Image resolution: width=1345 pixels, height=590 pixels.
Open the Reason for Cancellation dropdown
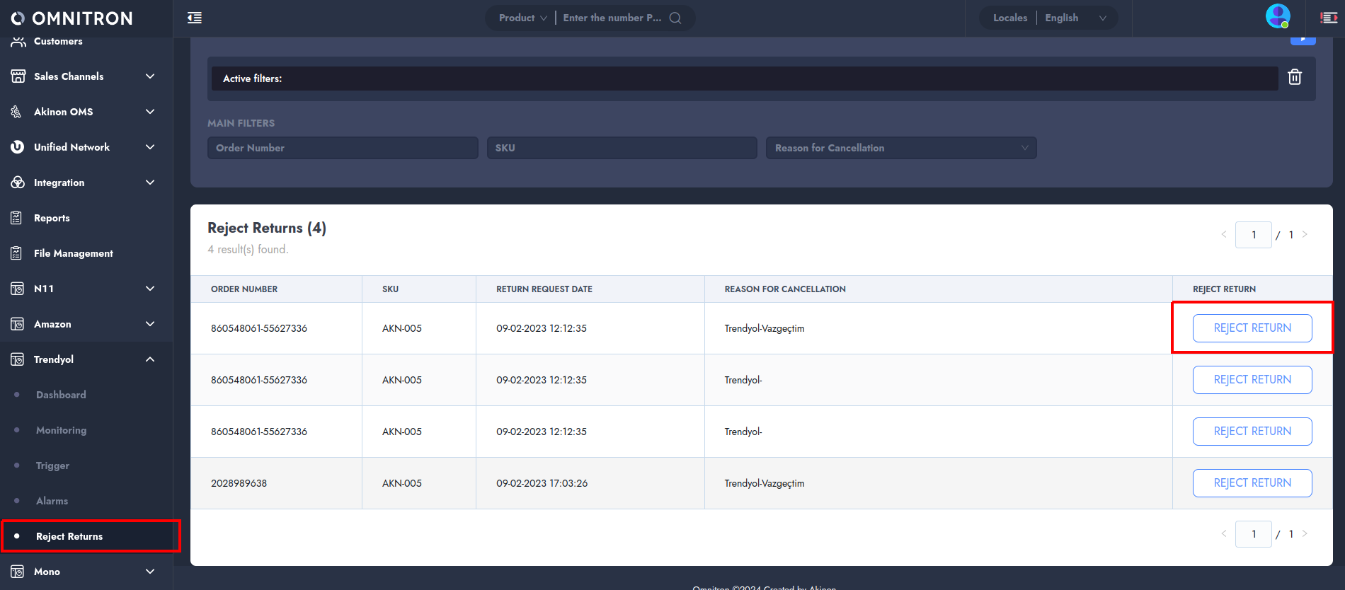pyautogui.click(x=900, y=148)
